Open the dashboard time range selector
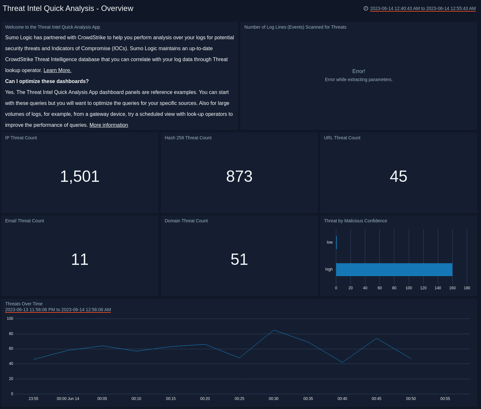Viewport: 481px width, 409px height. point(422,8)
